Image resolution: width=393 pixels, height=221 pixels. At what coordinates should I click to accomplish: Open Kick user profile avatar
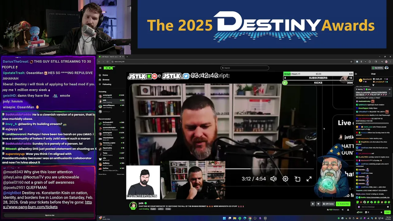[387, 68]
